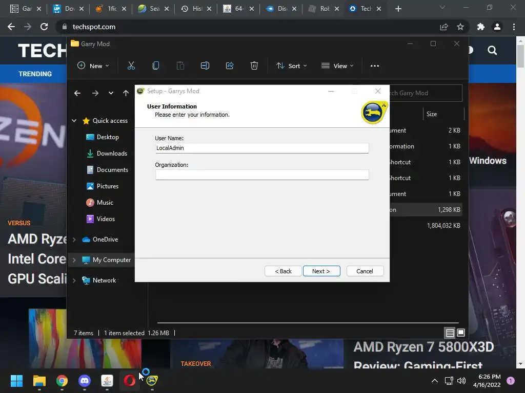Switch to the 1fic browser tab
The width and height of the screenshot is (525, 393).
[x=111, y=9]
